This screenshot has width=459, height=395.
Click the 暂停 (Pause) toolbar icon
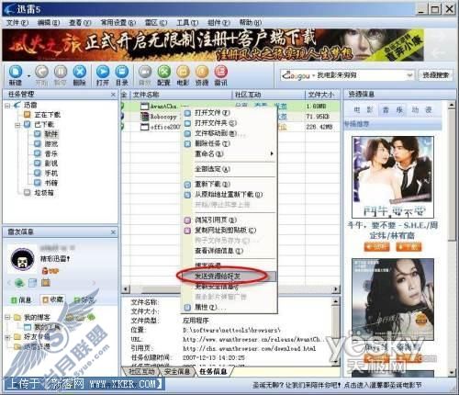(61, 74)
